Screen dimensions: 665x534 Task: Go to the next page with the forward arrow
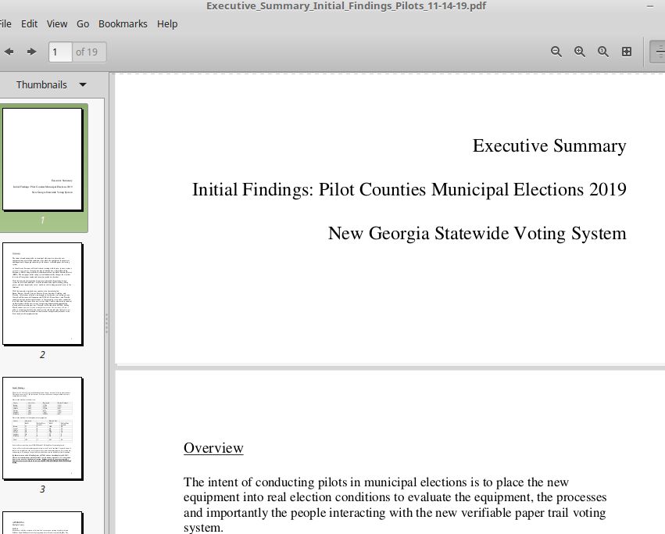pyautogui.click(x=31, y=52)
